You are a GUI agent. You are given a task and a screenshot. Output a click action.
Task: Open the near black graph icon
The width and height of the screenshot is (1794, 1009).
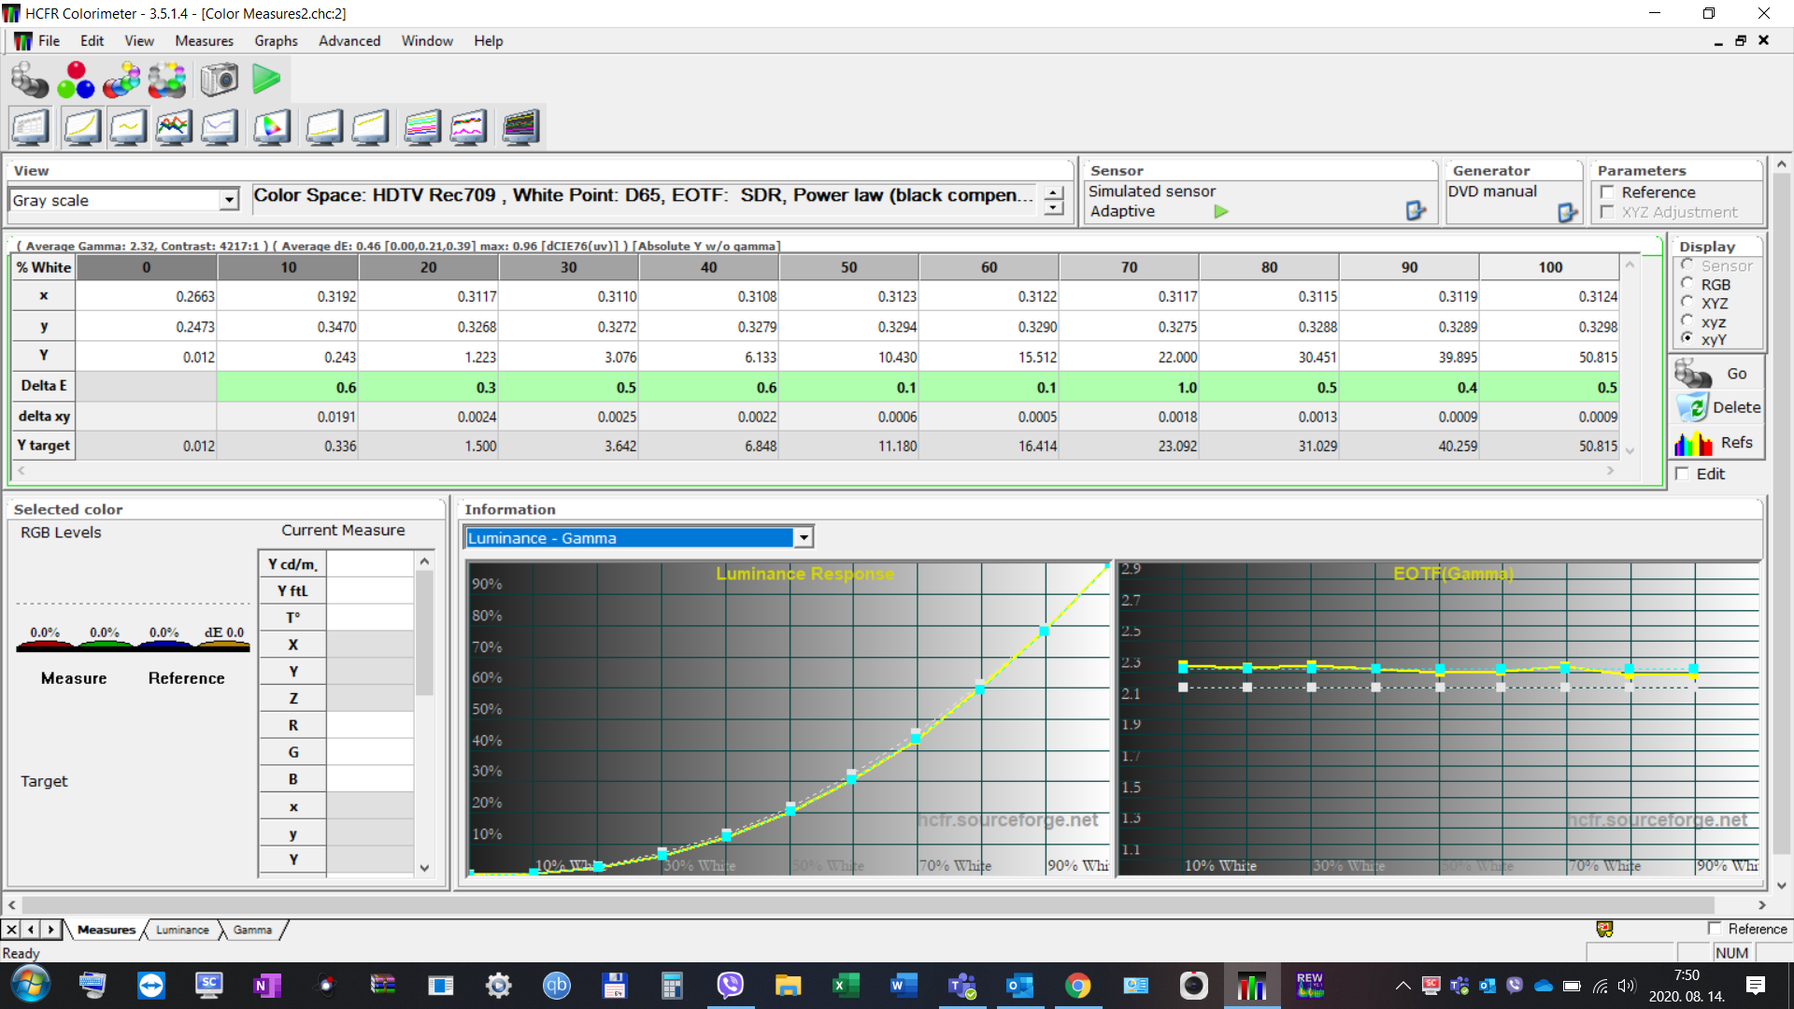pyautogui.click(x=324, y=127)
